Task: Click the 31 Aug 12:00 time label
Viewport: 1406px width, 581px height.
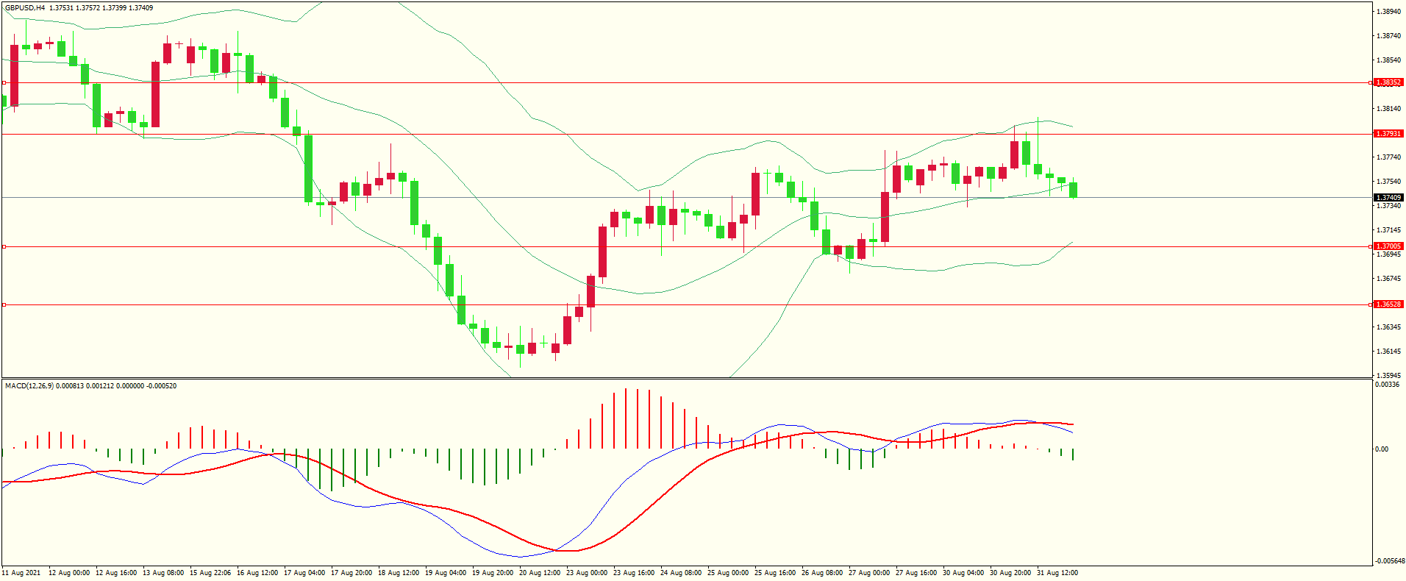Action: 1057,573
